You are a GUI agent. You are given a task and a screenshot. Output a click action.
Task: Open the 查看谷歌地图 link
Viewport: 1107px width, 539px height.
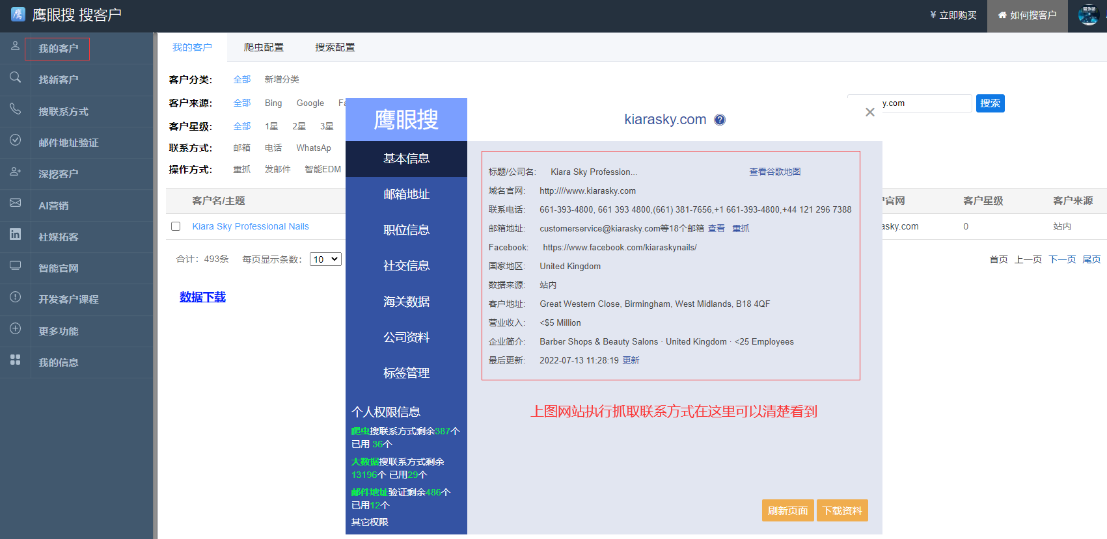pos(774,172)
